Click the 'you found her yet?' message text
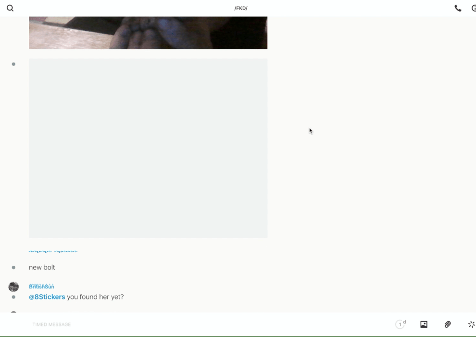The height and width of the screenshot is (337, 476). 95,297
